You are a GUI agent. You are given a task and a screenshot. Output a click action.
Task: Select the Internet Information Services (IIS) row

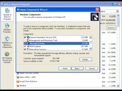[56, 37]
